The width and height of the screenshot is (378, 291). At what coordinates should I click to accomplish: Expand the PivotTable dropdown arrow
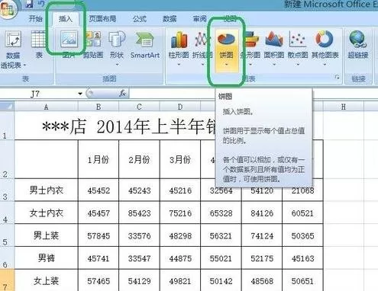click(24, 65)
